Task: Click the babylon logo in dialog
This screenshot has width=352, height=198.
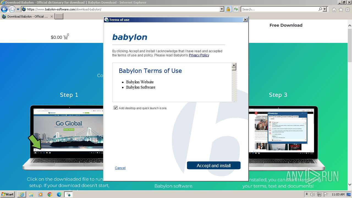Action: [x=130, y=37]
